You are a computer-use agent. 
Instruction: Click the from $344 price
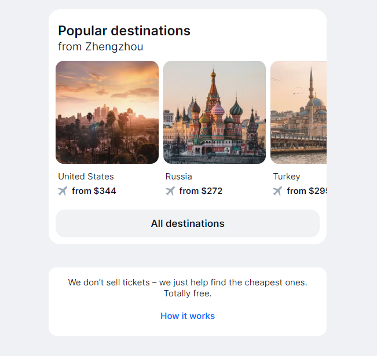(94, 191)
